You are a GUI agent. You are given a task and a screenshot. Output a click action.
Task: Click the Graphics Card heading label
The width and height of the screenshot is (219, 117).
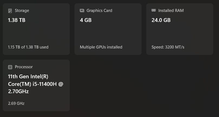[99, 11]
